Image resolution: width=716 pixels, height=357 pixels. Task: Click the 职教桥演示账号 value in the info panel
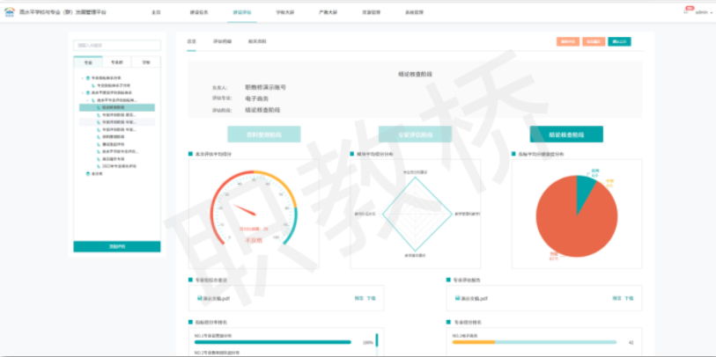[265, 87]
